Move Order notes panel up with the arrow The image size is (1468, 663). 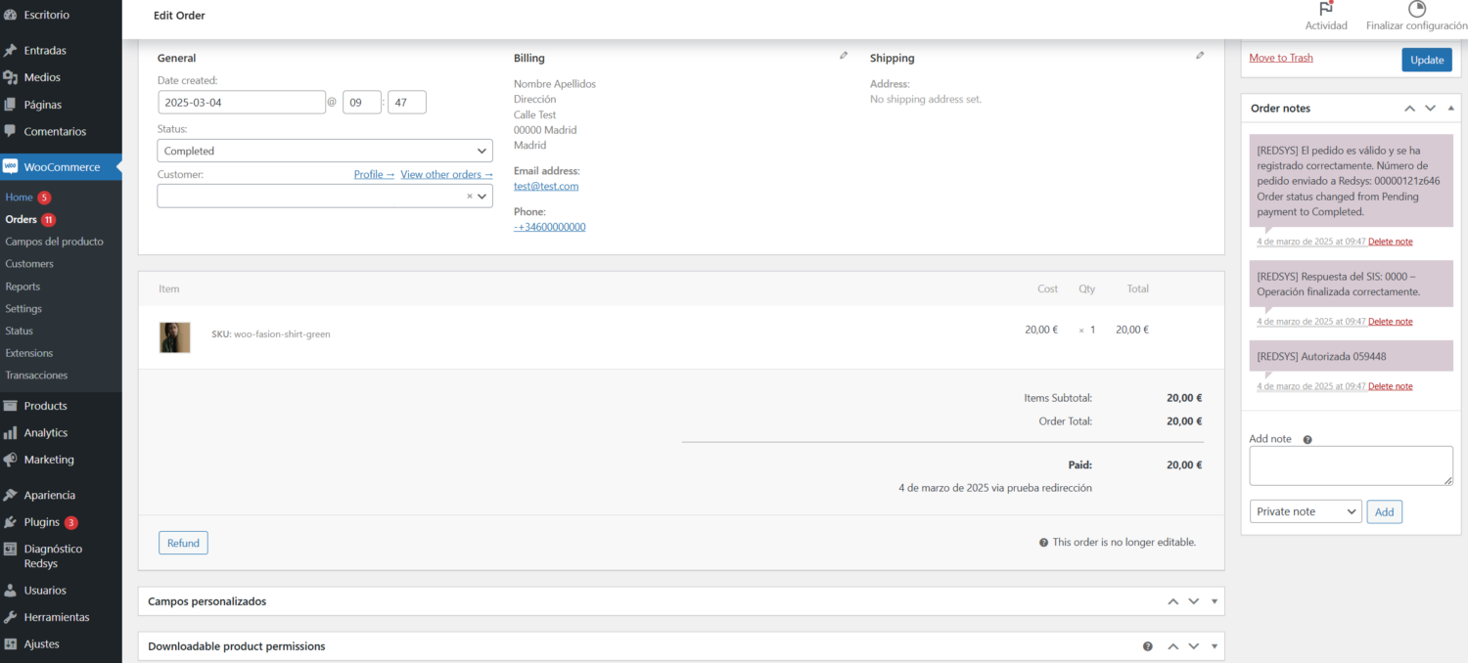coord(1409,109)
